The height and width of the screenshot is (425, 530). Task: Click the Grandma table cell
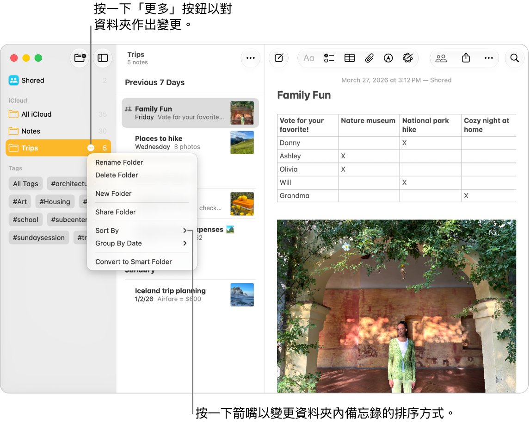pyautogui.click(x=308, y=195)
